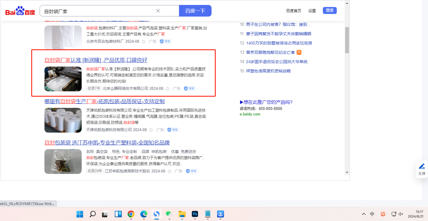Click the 保障 badge under 北京企腾网络技术有限公司
This screenshot has width=428, height=221.
pos(190,88)
